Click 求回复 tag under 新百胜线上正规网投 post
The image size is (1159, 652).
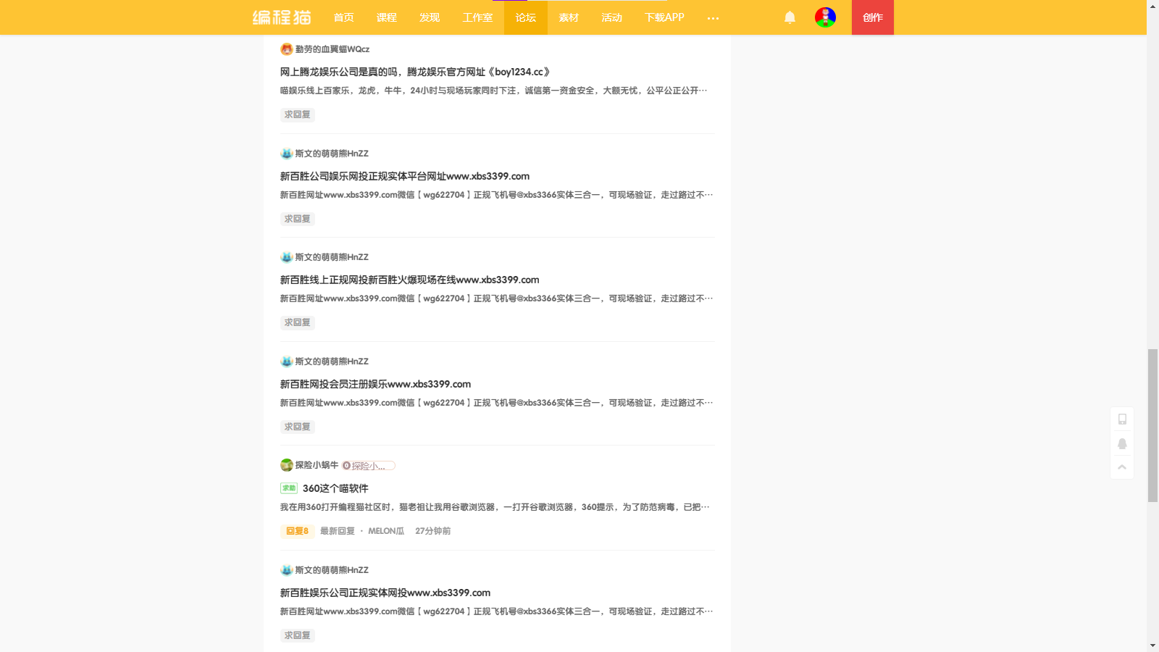[x=298, y=322]
